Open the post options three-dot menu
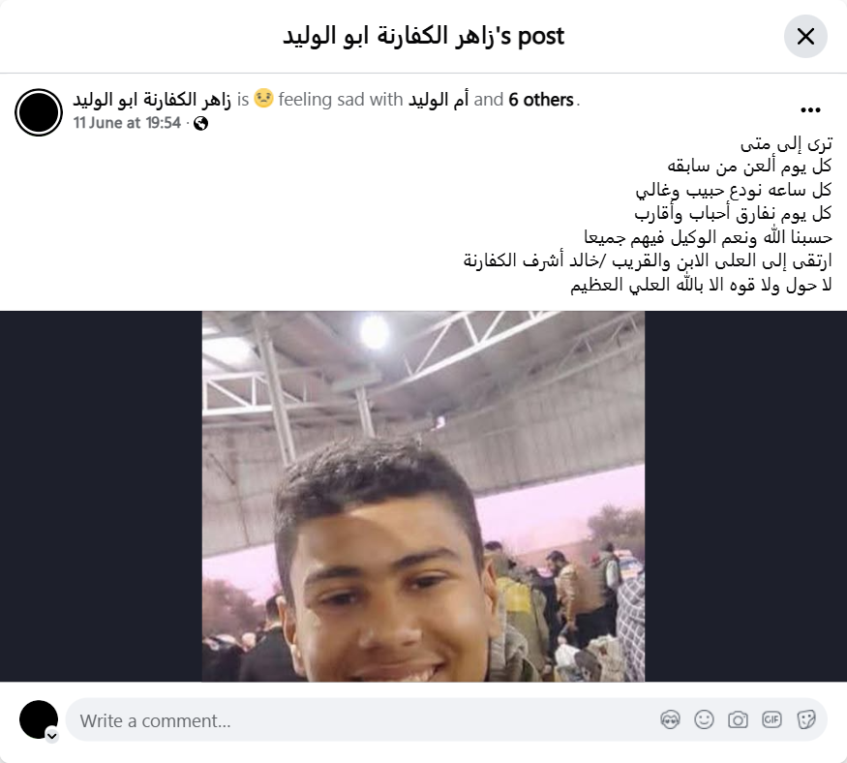 [x=810, y=110]
